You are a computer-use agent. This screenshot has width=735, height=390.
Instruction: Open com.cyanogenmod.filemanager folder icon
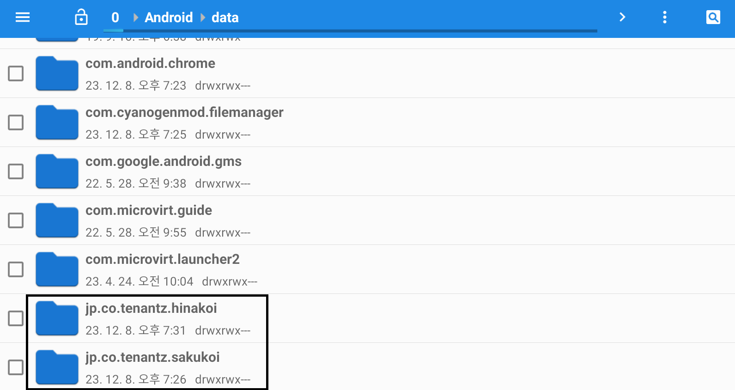tap(57, 122)
